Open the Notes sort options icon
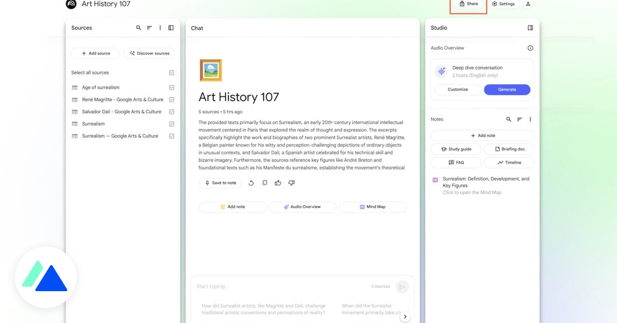The width and height of the screenshot is (617, 323). [519, 119]
